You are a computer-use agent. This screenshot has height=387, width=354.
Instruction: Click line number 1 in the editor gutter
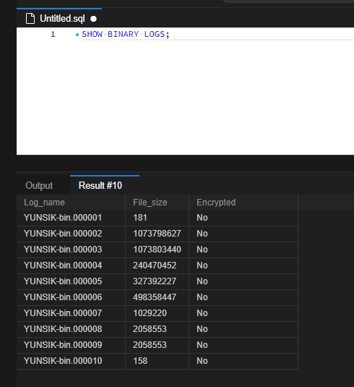point(53,34)
